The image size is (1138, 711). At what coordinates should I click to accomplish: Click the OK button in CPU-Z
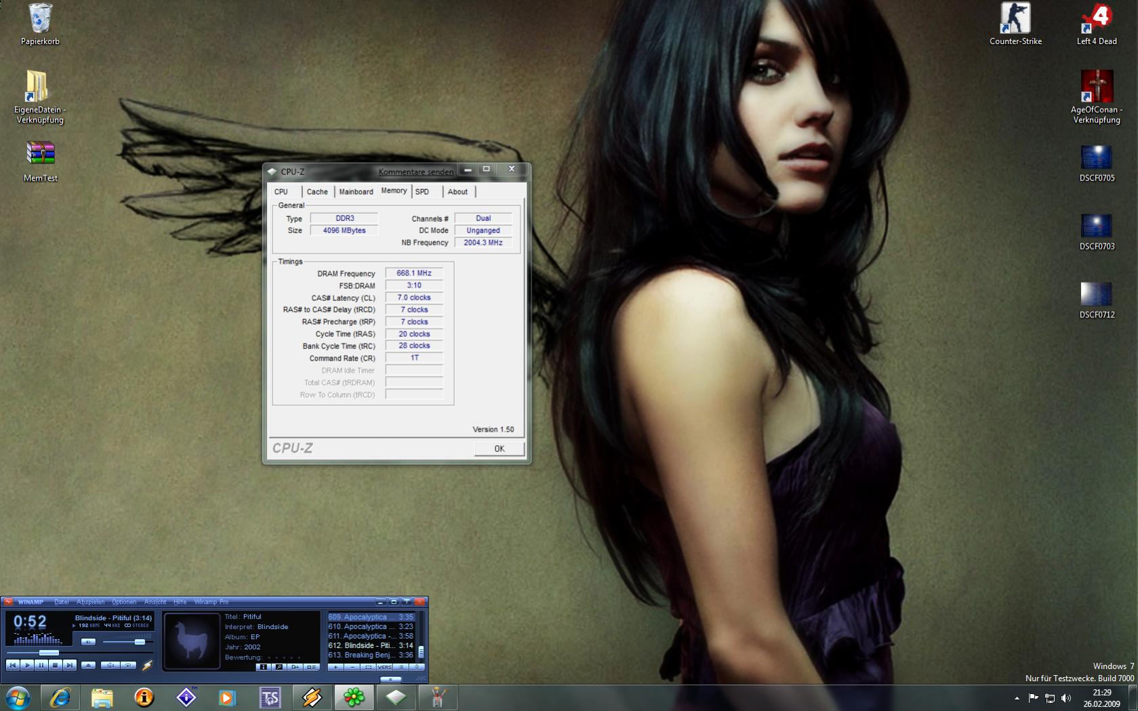point(499,449)
